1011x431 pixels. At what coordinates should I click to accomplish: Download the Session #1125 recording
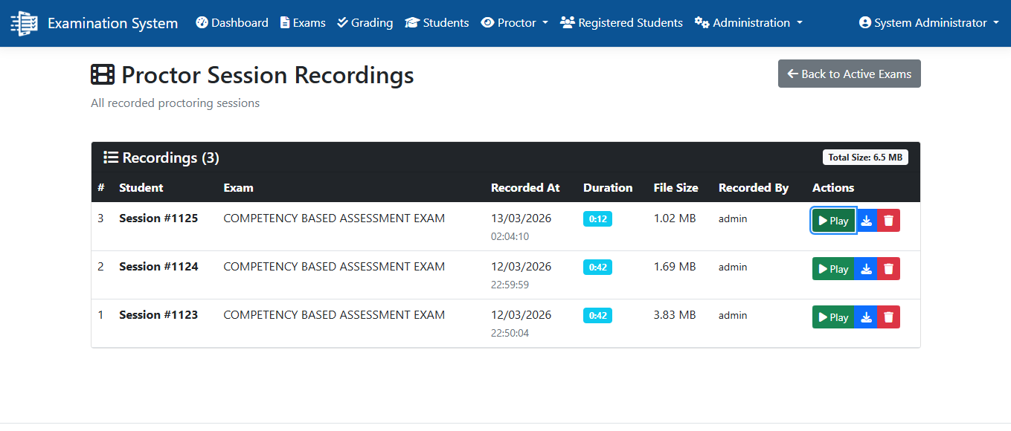[866, 221]
